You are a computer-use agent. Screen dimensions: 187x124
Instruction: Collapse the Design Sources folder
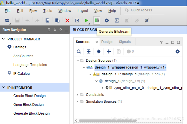pos(78,61)
